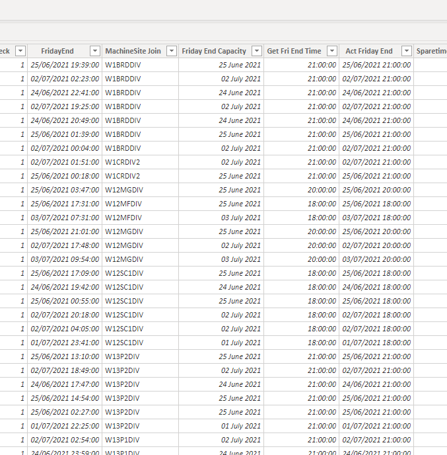Image resolution: width=447 pixels, height=455 pixels.
Task: Click FridayEnd cell 02/07/2021 02:54:00
Action: coord(65,440)
